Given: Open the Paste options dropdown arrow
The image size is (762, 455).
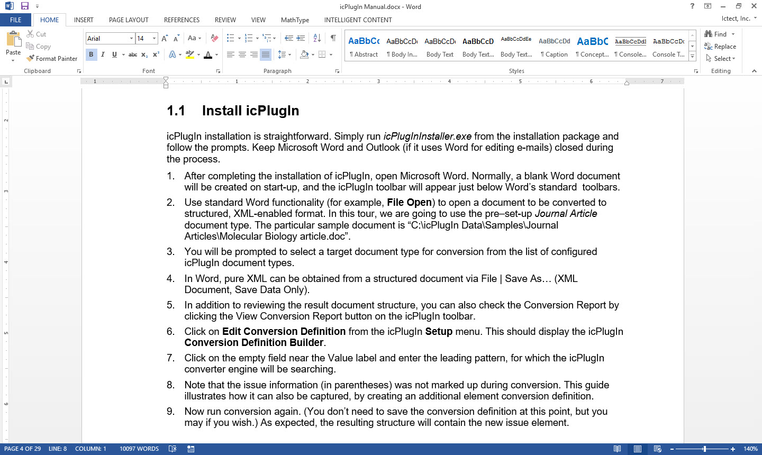Looking at the screenshot, I should [x=13, y=60].
